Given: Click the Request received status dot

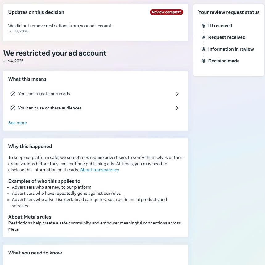Looking at the screenshot, I should pyautogui.click(x=204, y=37).
